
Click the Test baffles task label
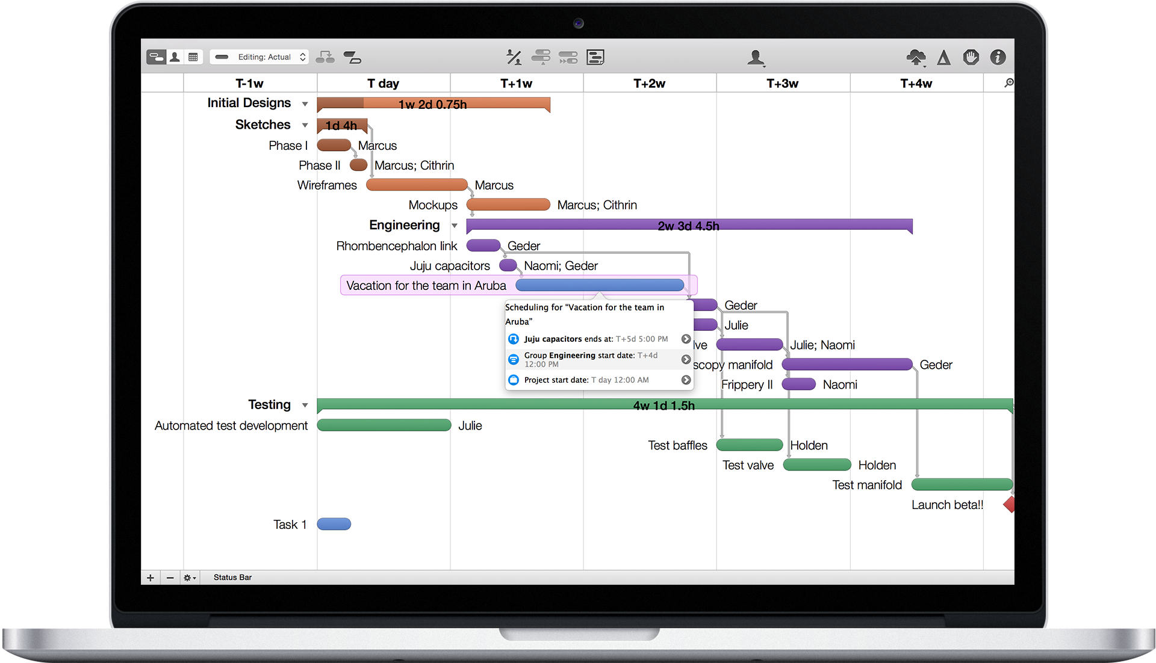[677, 446]
